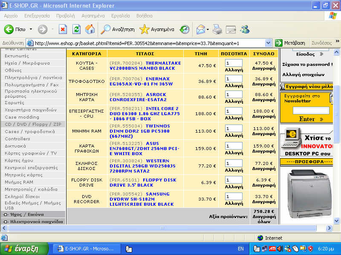Open ASROCK CONROEXFIRE-ESATA2 product link

pyautogui.click(x=138, y=97)
